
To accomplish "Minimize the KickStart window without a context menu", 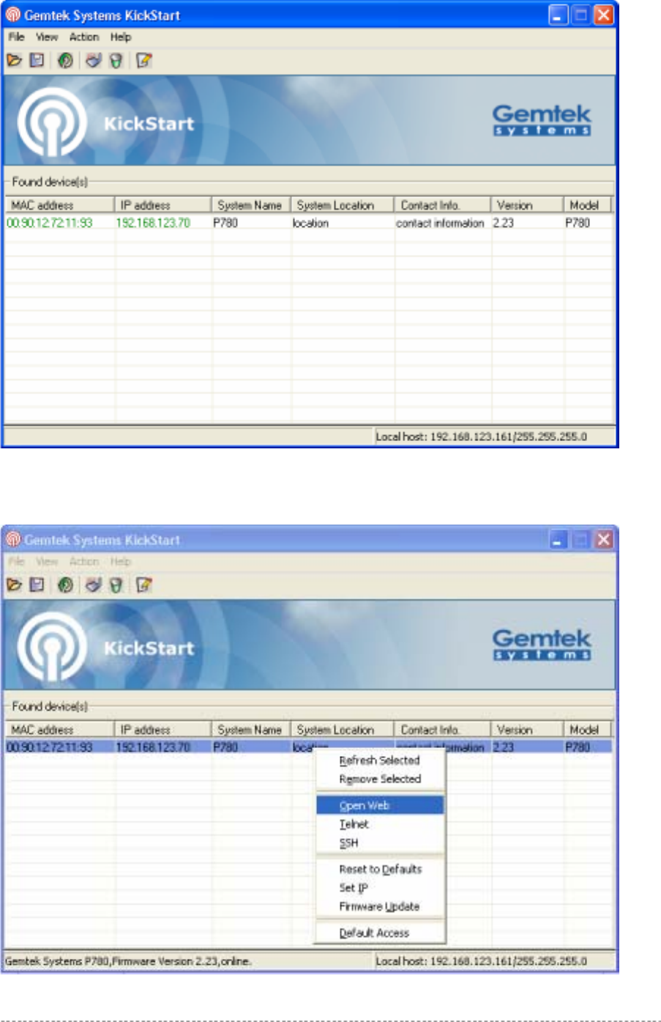I will tap(559, 15).
